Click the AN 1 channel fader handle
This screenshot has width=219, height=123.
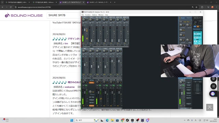click(x=85, y=30)
